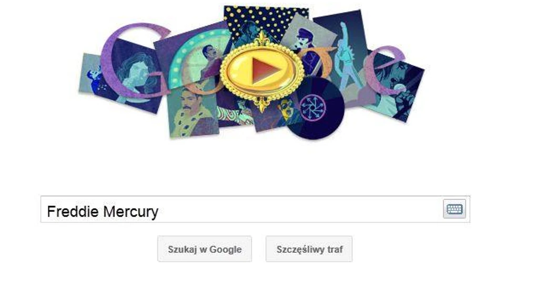Click the Szukaj w Google button
This screenshot has height=307, width=546.
(205, 249)
